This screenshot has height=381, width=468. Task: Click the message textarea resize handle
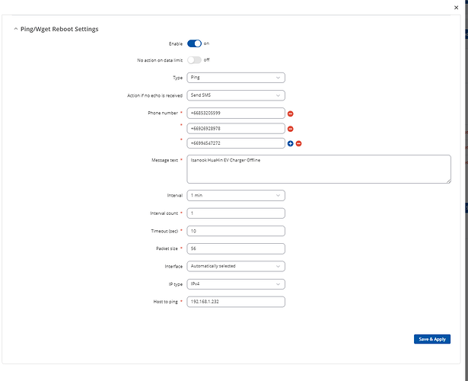(449, 181)
